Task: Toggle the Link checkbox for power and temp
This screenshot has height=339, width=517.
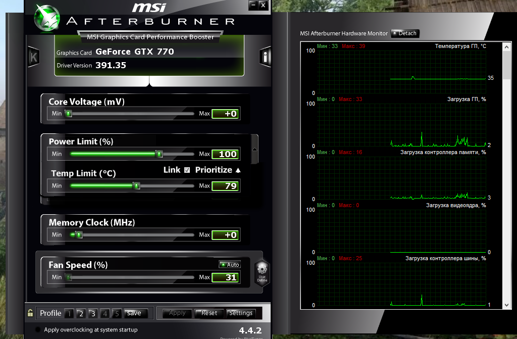Action: (x=187, y=170)
